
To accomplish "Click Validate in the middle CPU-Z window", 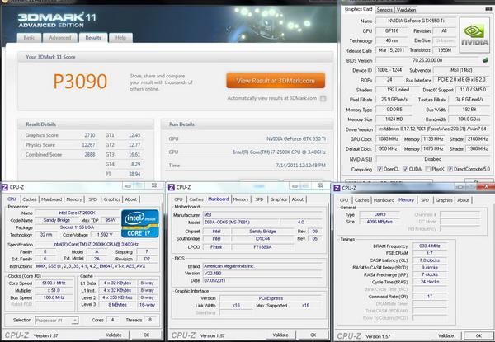I will (x=280, y=335).
